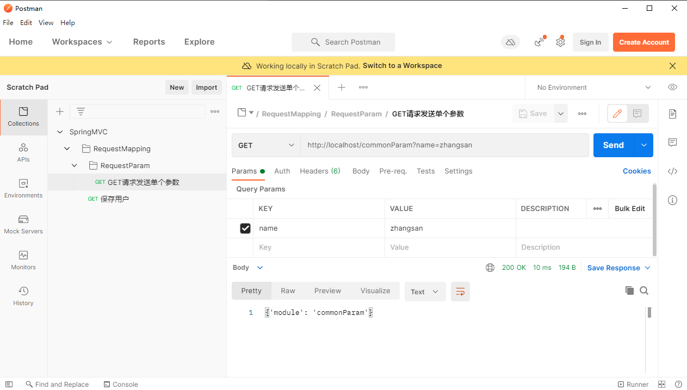
Task: Open the GET method dropdown
Action: click(x=266, y=145)
